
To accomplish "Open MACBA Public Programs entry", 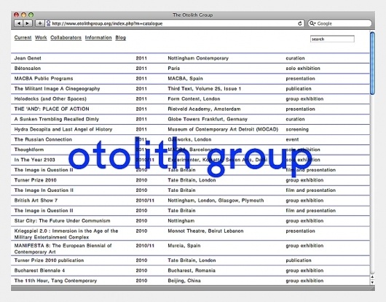I will point(44,78).
